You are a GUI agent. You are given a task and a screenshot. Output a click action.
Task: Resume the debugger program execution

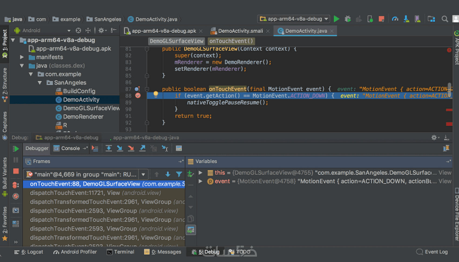[x=16, y=148]
